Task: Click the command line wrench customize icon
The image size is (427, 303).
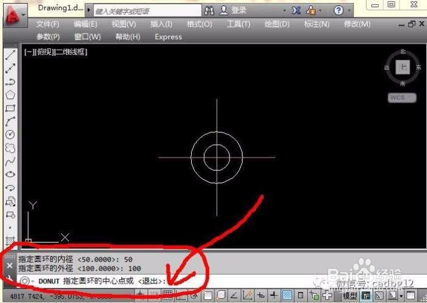Action: point(9,278)
